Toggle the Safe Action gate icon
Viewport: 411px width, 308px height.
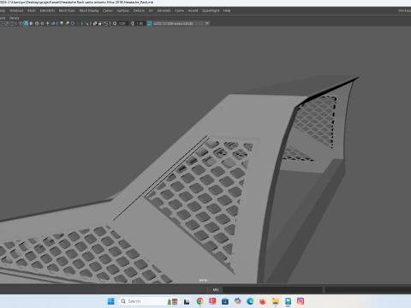tap(6, 23)
